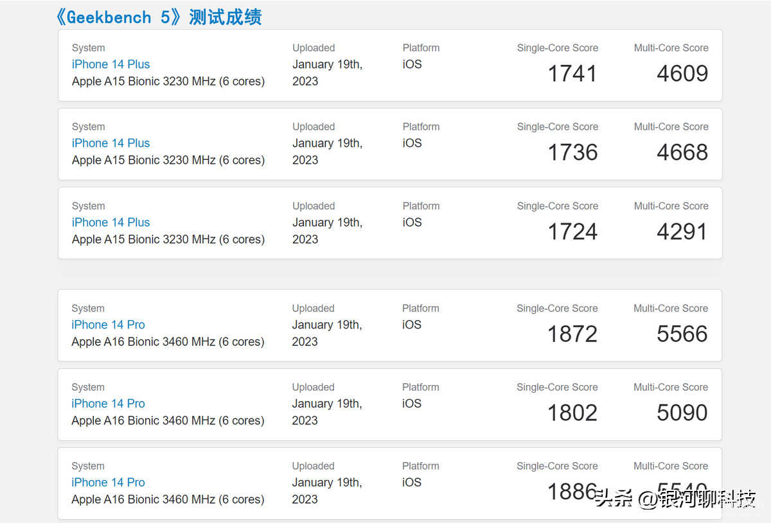Select Apple A16 Bionic text in 1886 row
This screenshot has height=523, width=771.
pyautogui.click(x=168, y=500)
